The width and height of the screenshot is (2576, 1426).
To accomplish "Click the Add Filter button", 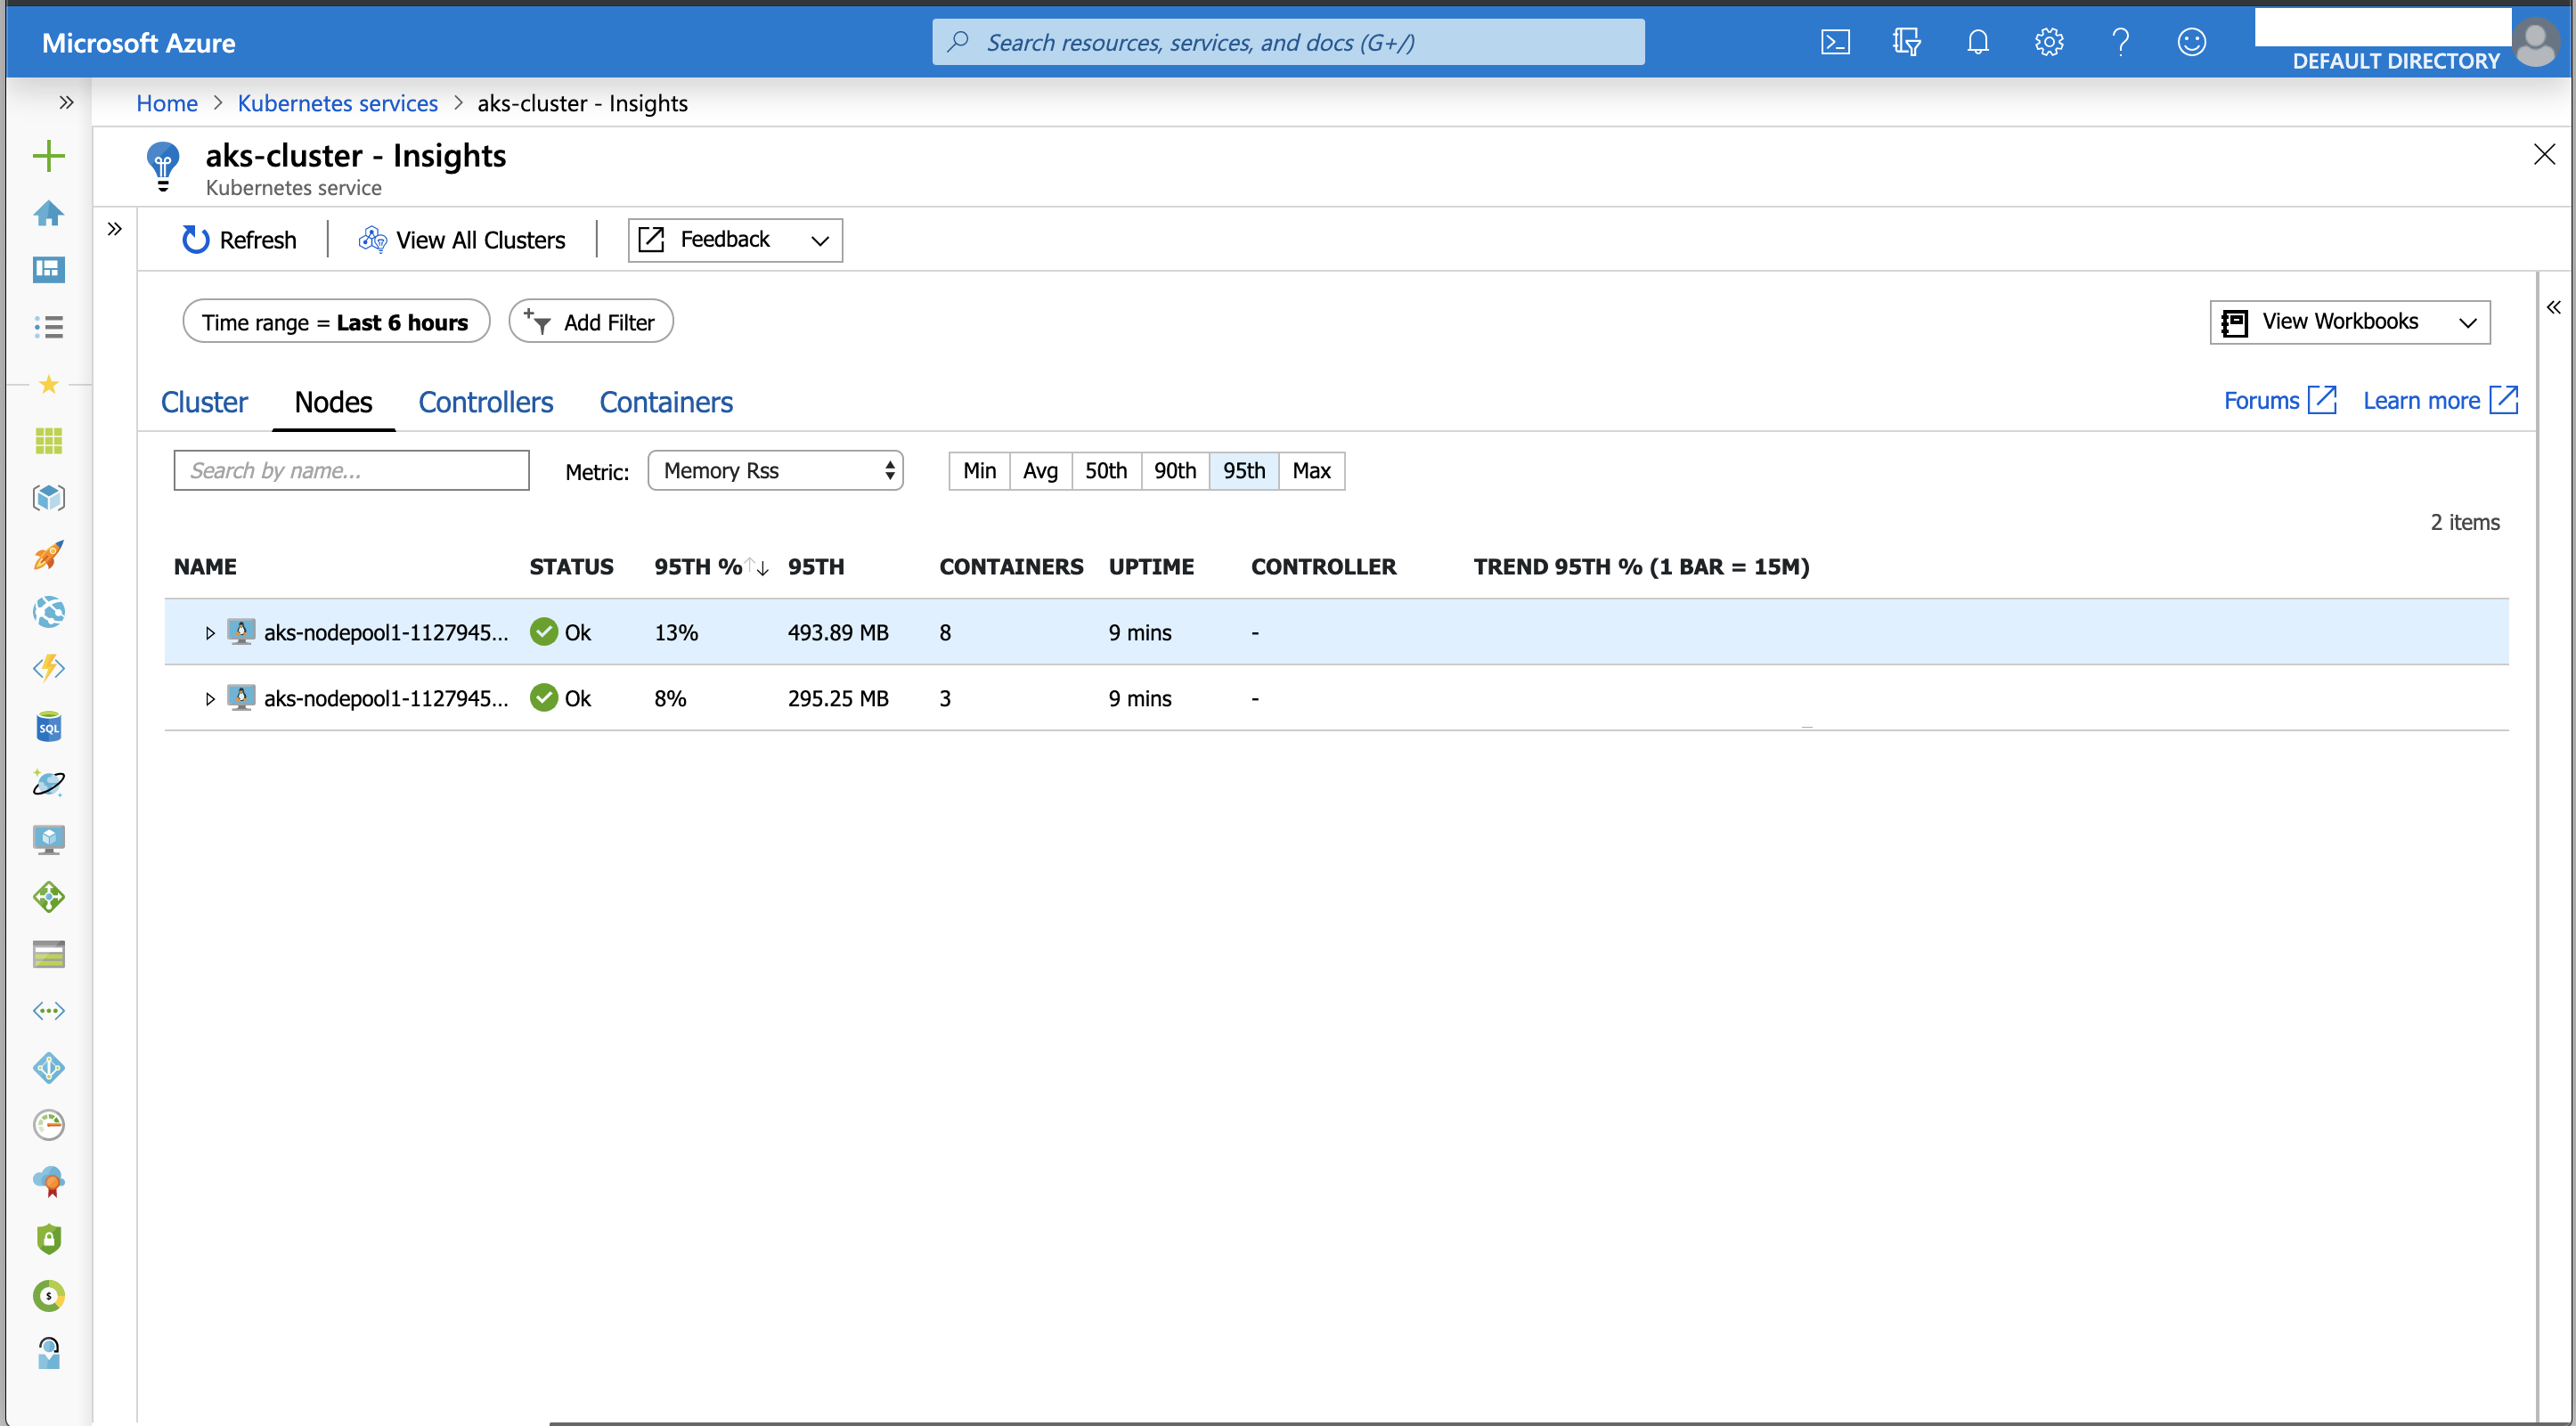I will coord(590,322).
